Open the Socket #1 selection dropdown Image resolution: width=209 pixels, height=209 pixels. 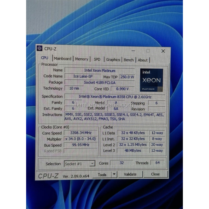80,164
